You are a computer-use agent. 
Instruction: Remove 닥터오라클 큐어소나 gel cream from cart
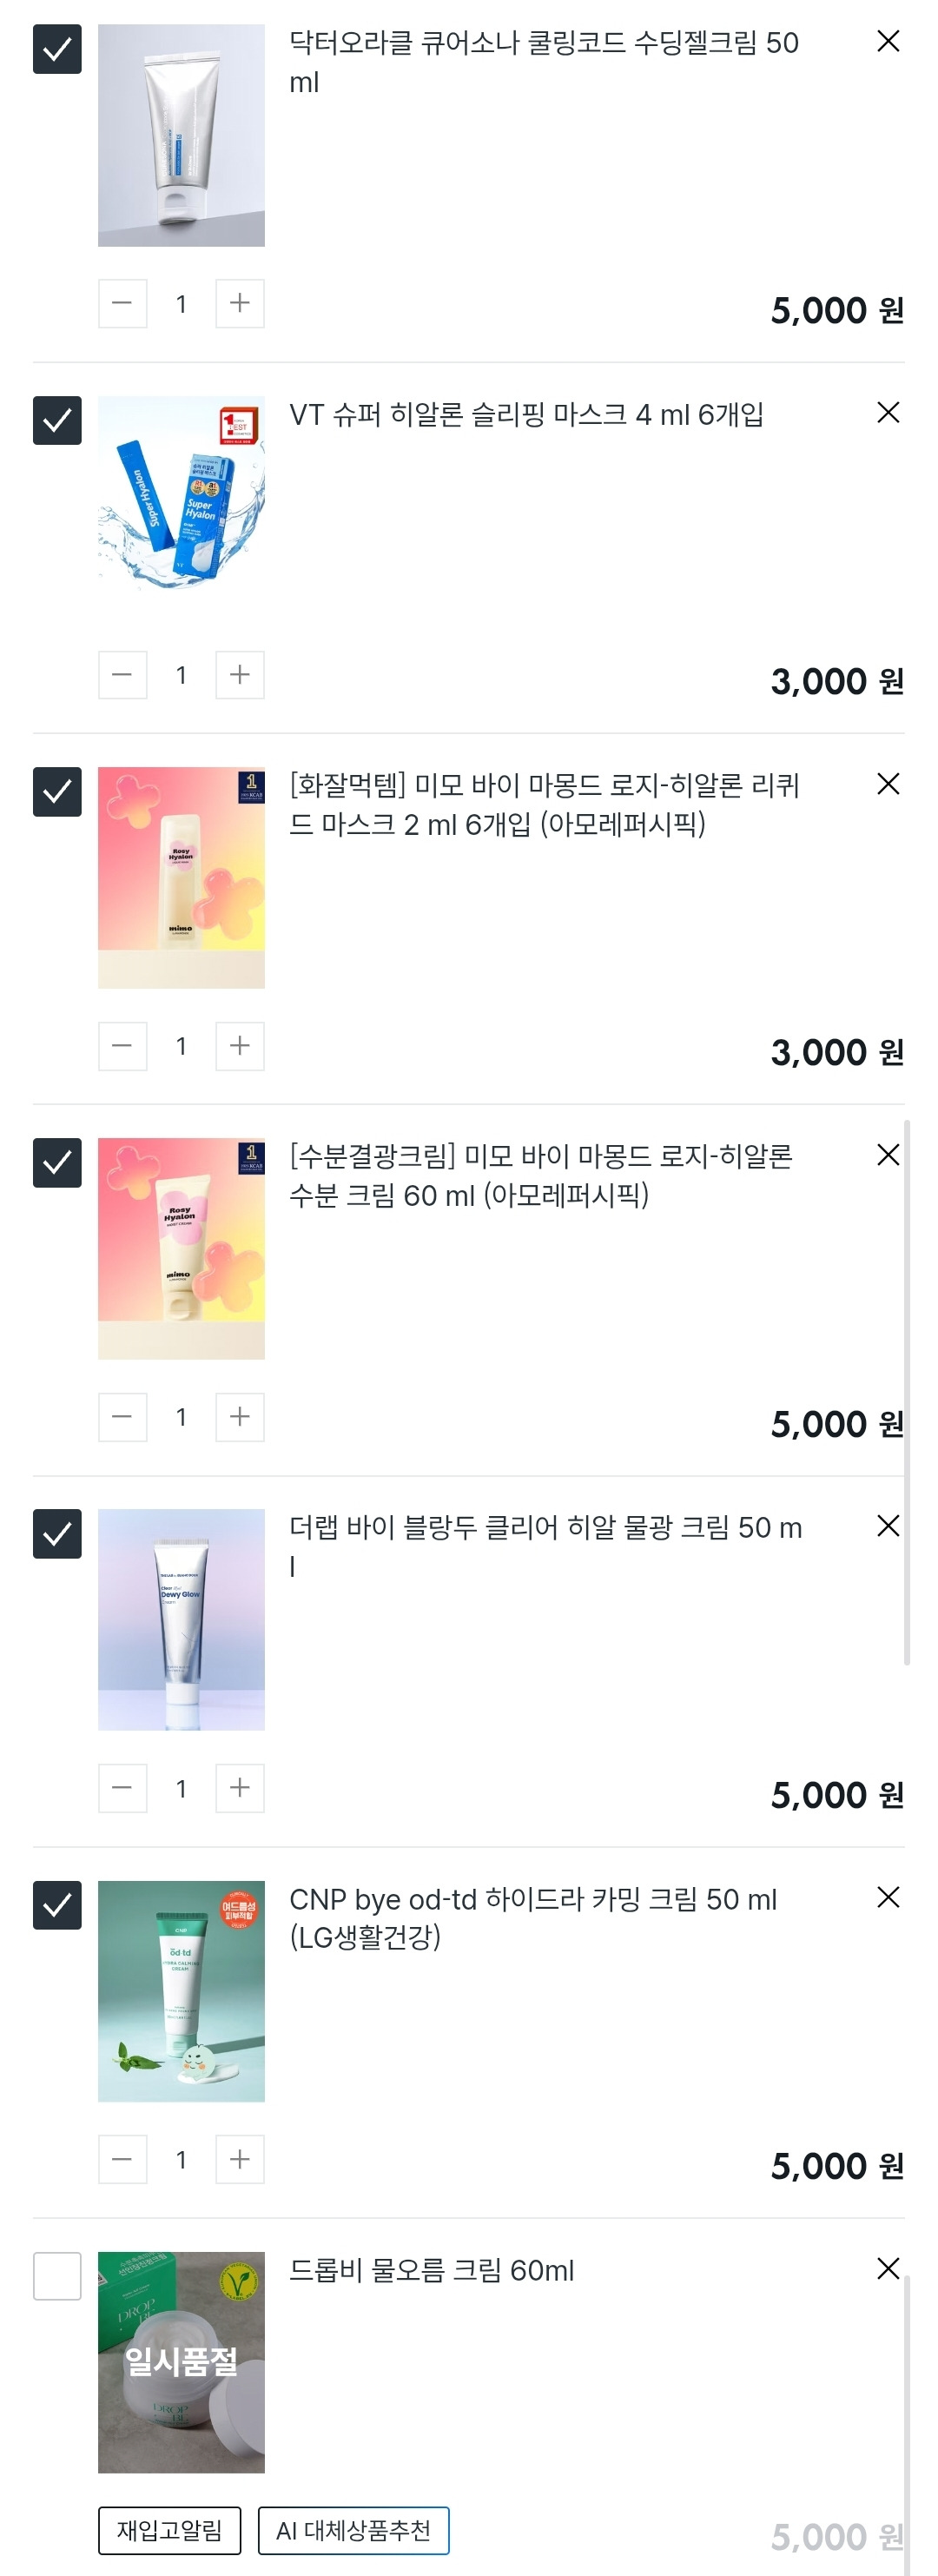(887, 42)
